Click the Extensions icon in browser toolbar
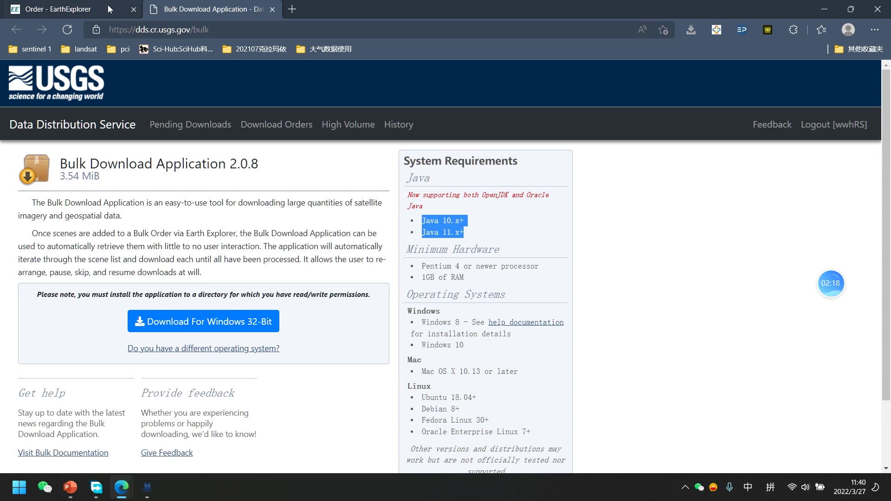Screen dimensions: 891x501 click(794, 29)
